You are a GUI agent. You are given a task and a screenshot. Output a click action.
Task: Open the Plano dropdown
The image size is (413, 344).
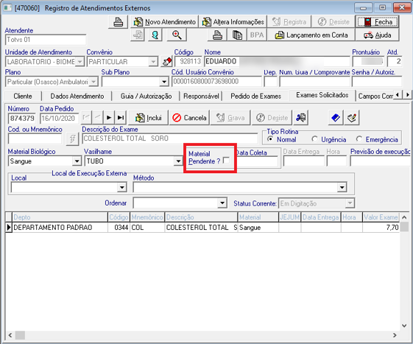(x=93, y=82)
